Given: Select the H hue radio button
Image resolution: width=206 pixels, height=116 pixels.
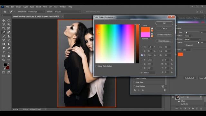Looking at the screenshot, I should pyautogui.click(x=142, y=47).
